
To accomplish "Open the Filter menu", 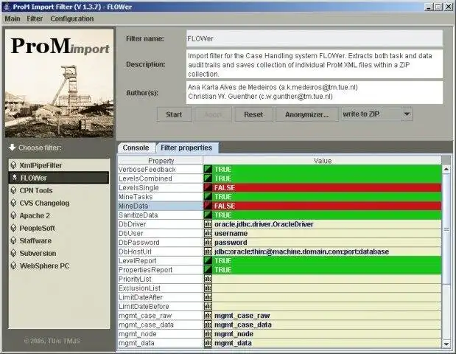I will [35, 18].
